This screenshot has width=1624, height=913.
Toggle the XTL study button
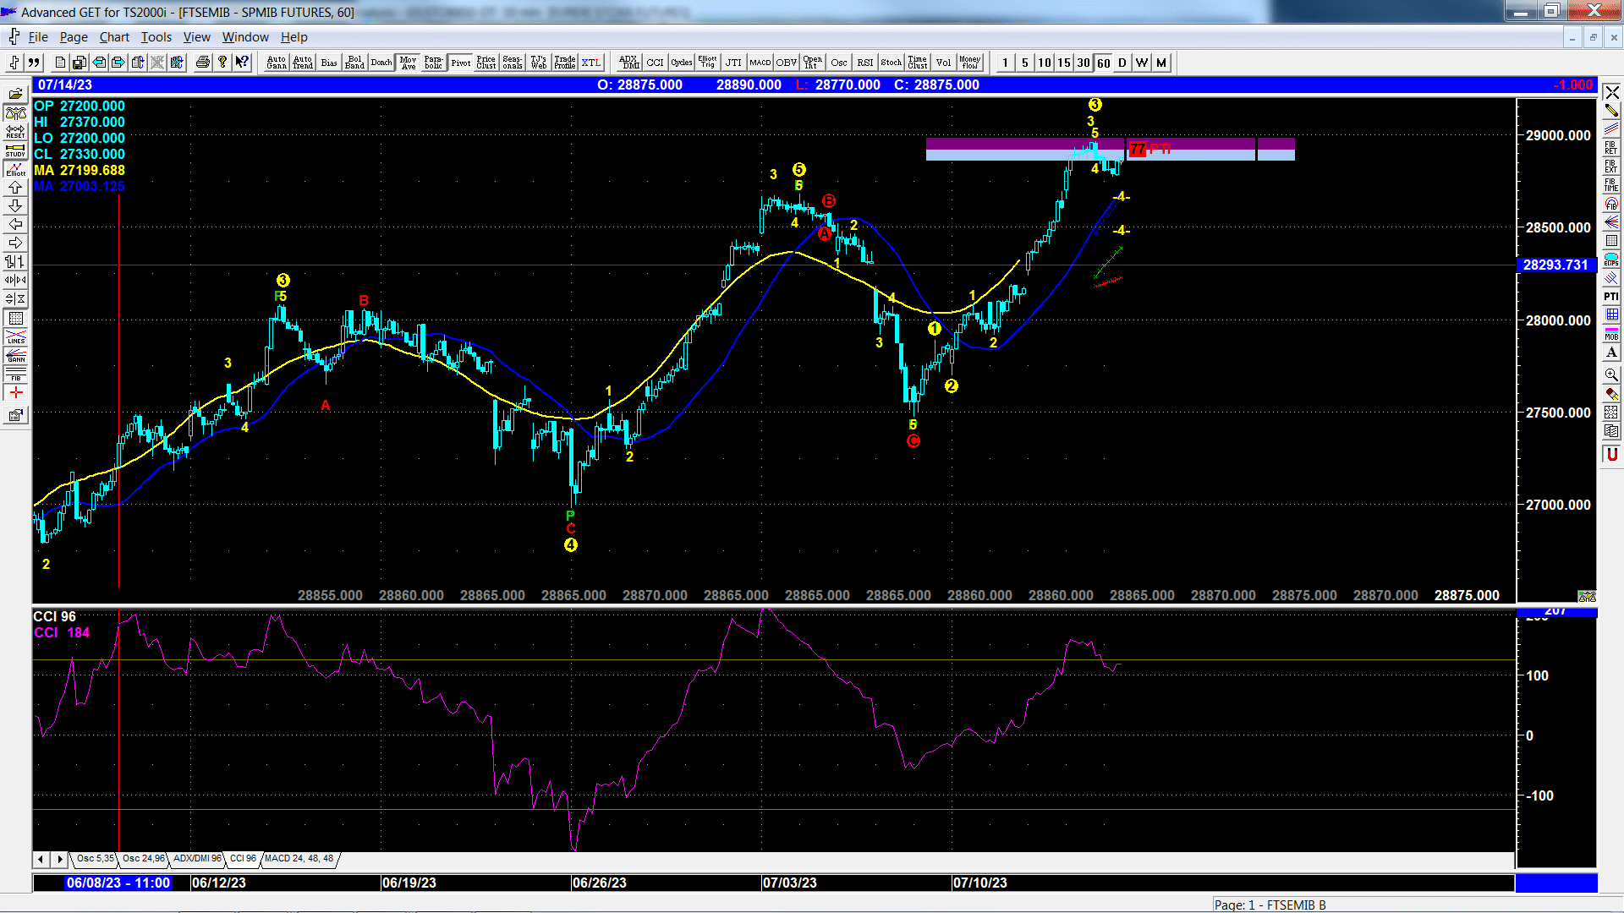591,63
